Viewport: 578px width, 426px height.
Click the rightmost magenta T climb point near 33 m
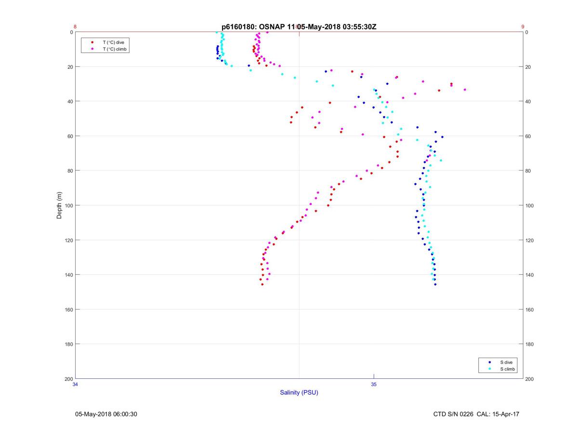click(465, 90)
